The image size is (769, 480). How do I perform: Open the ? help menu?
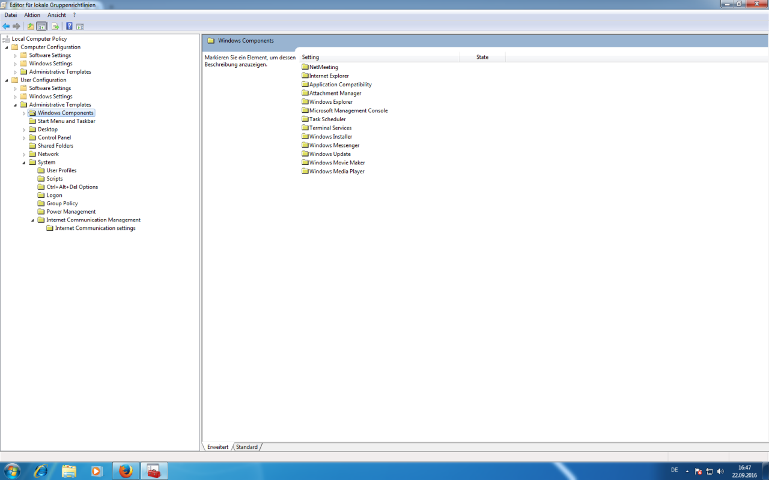(74, 15)
